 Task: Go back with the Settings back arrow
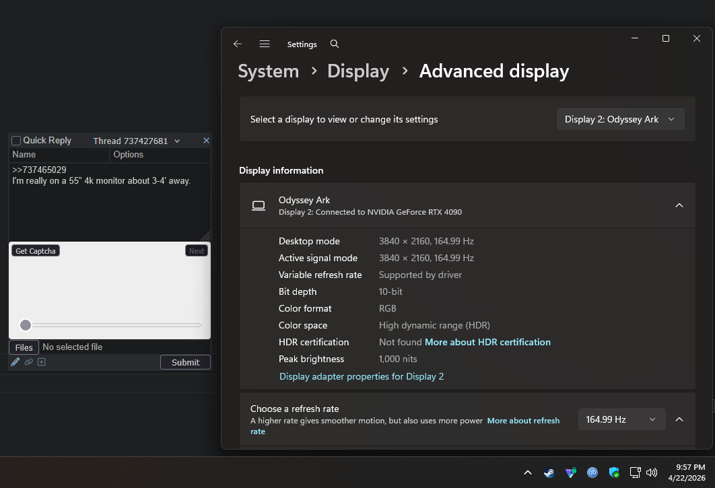[238, 44]
